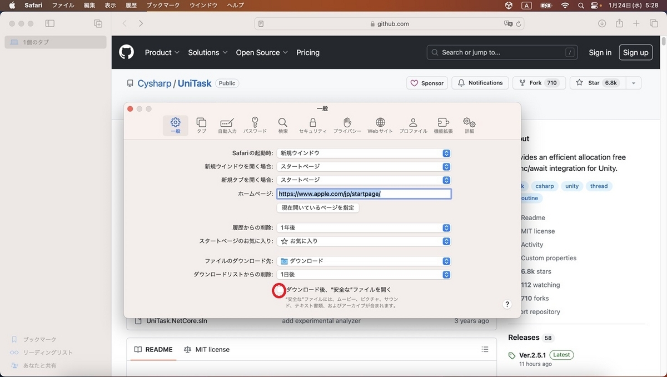Click the Notifications button
667x377 pixels.
pos(480,83)
